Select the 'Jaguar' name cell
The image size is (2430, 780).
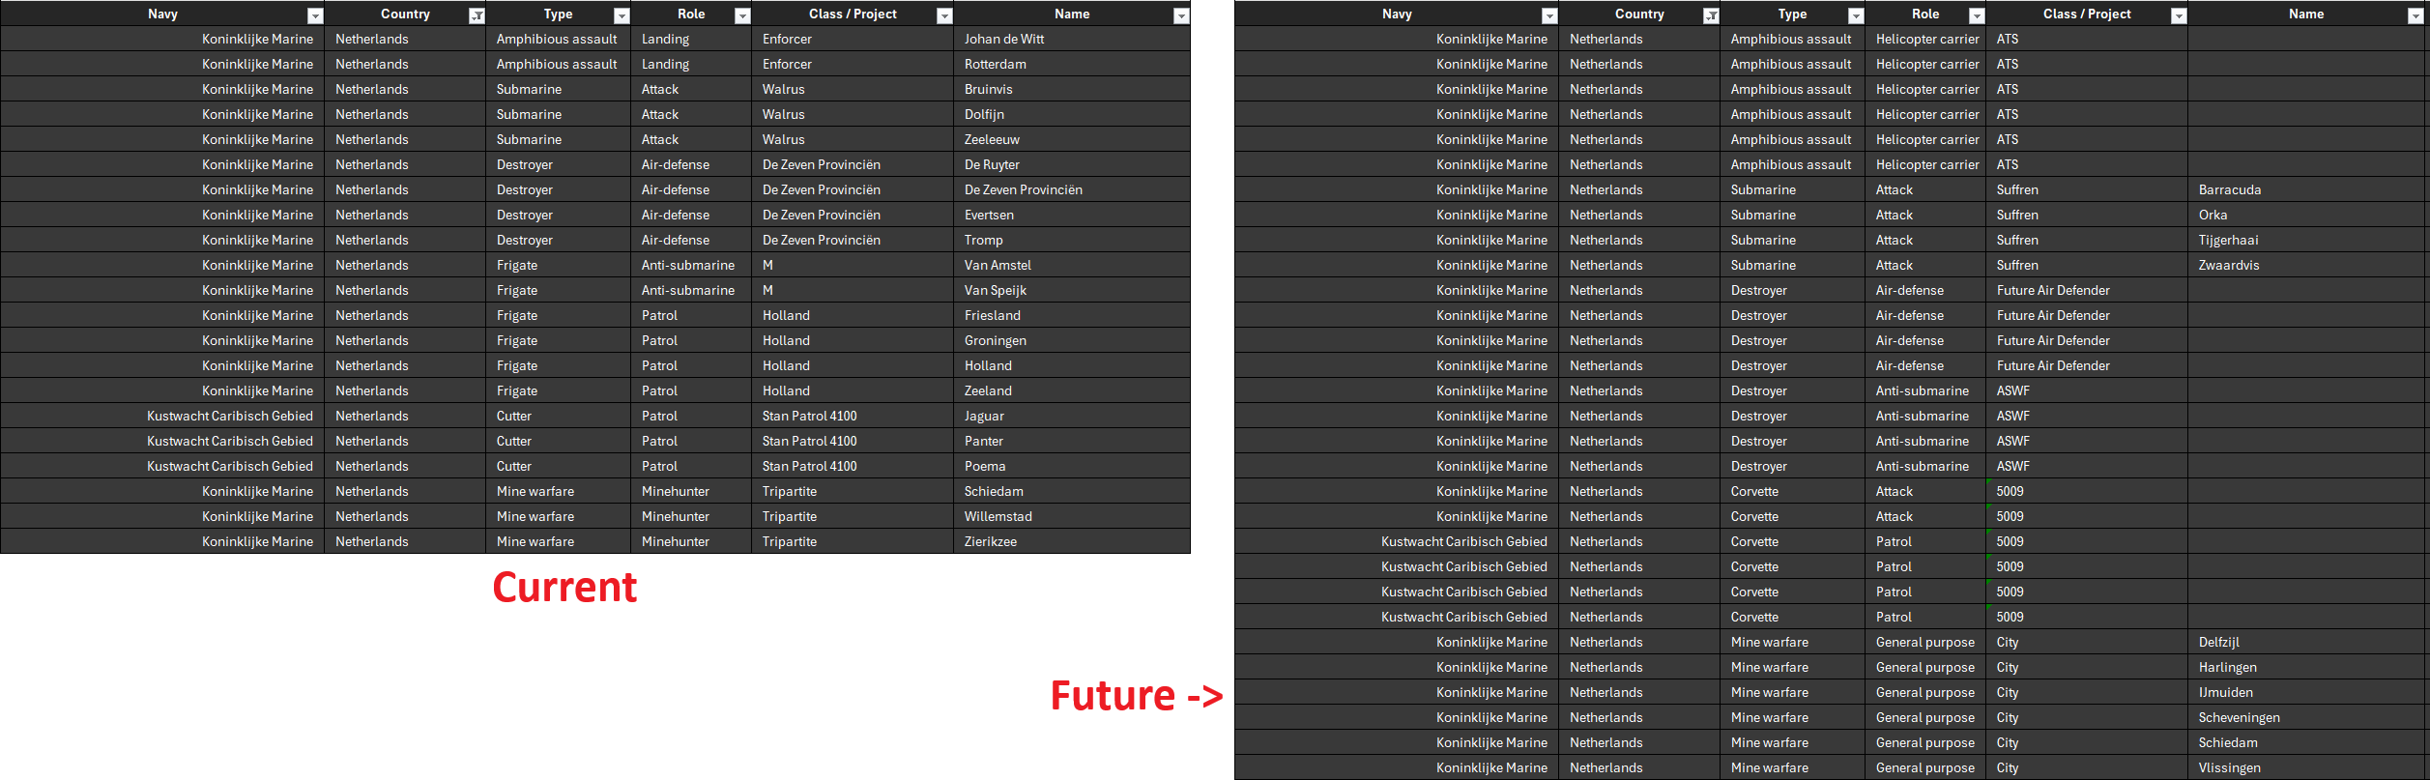pos(1072,416)
